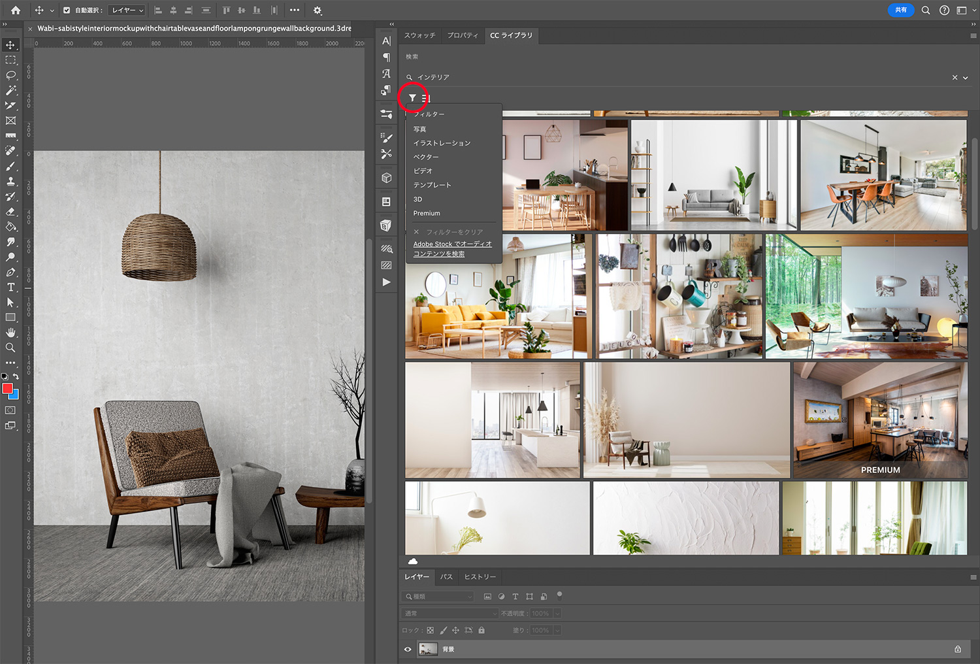
Task: Choose テンプレート in the filter menu
Action: point(432,185)
